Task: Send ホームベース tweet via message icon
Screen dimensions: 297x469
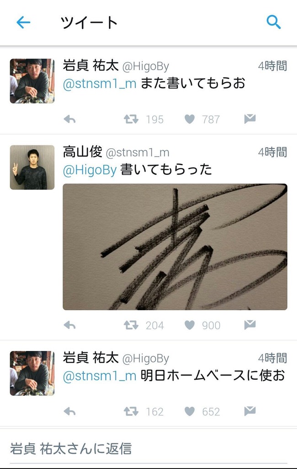Action: (x=250, y=411)
